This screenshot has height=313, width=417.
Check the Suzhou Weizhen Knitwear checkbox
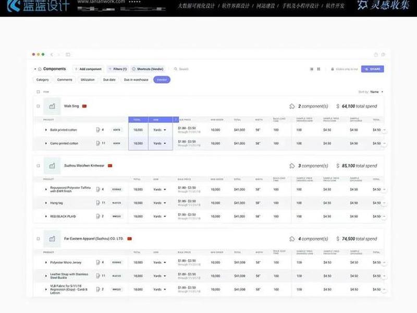38,165
